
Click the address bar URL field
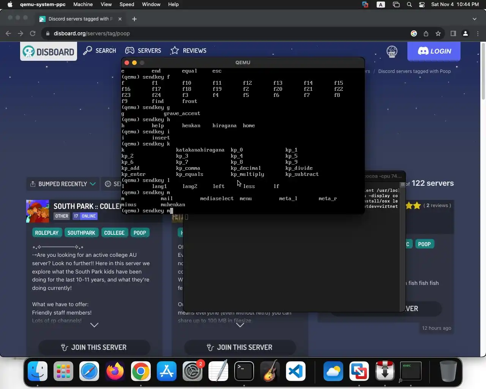228,33
